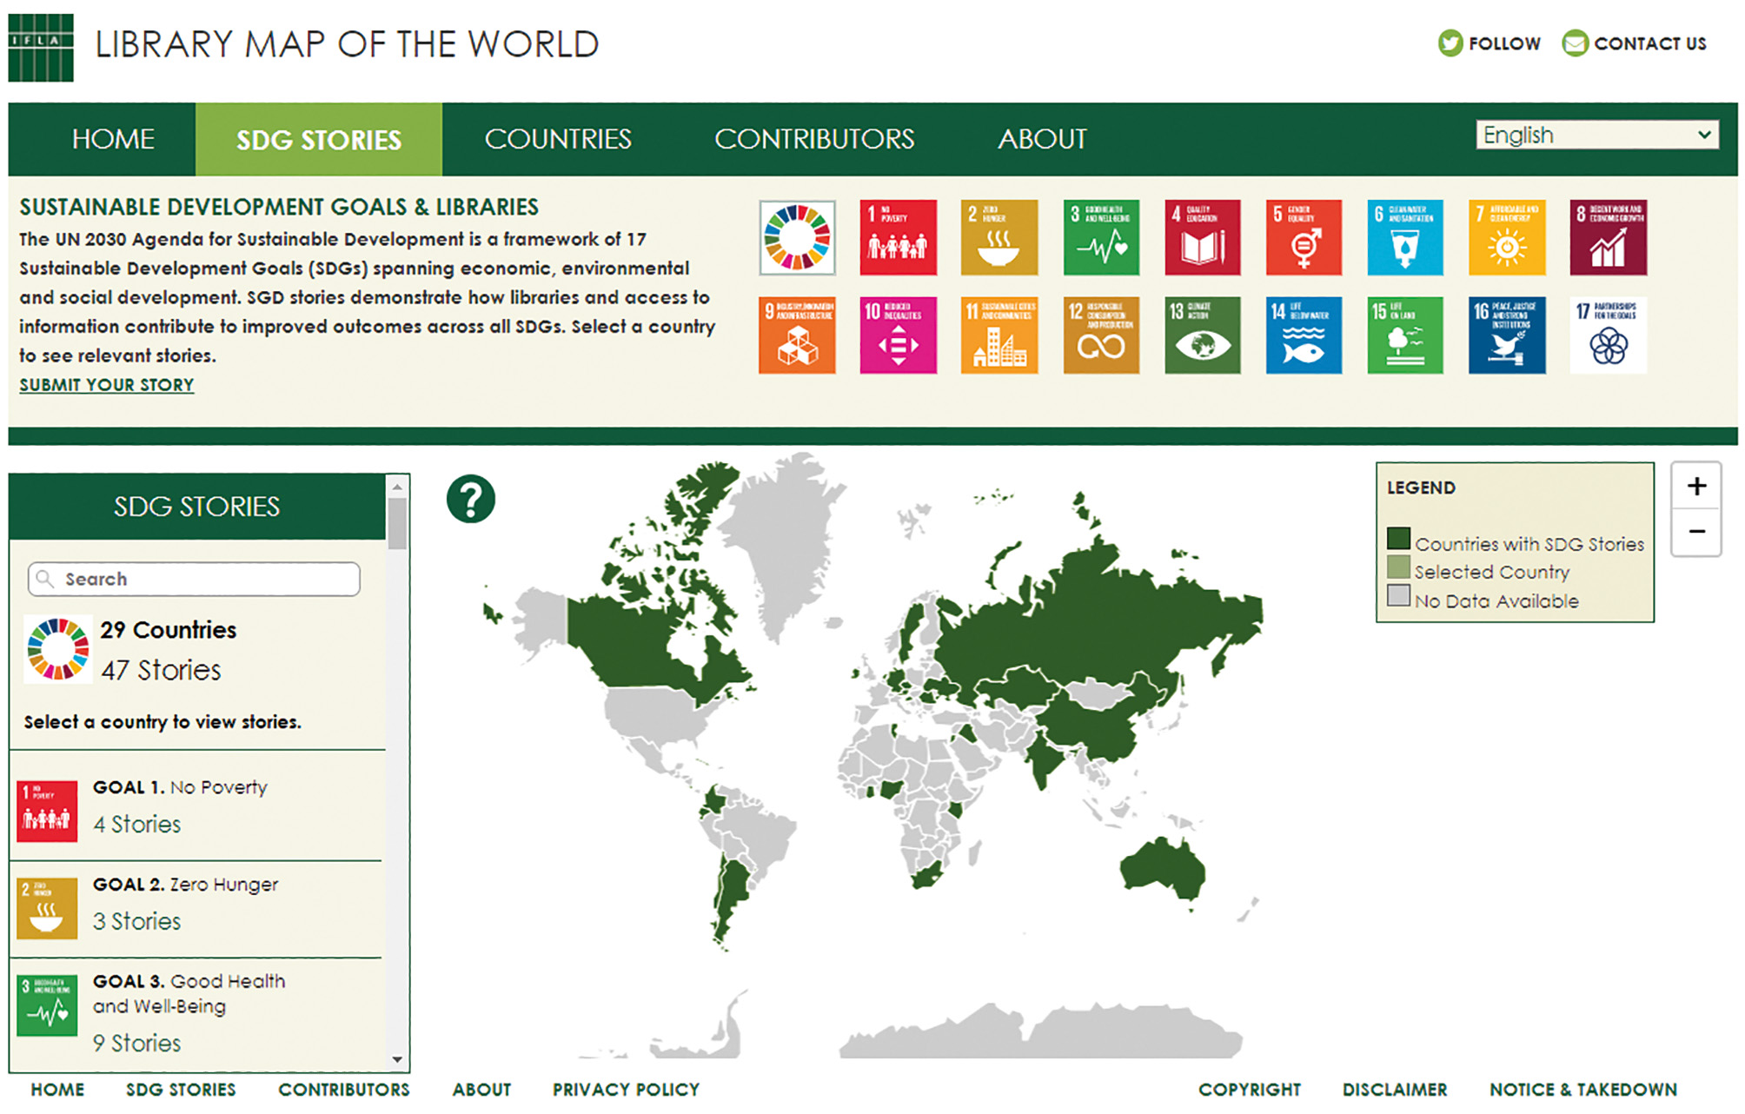Click the SDG 4 Quality Education icon
Viewport: 1745px width, 1114px height.
point(1202,237)
